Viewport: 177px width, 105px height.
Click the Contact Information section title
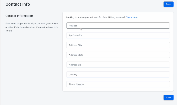[19, 16]
